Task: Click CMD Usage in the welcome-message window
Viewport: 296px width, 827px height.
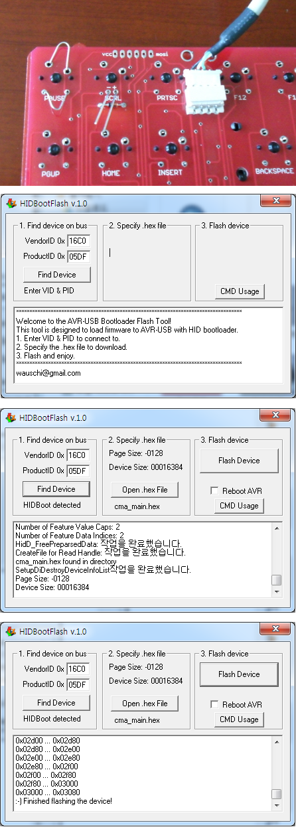Action: pyautogui.click(x=239, y=291)
